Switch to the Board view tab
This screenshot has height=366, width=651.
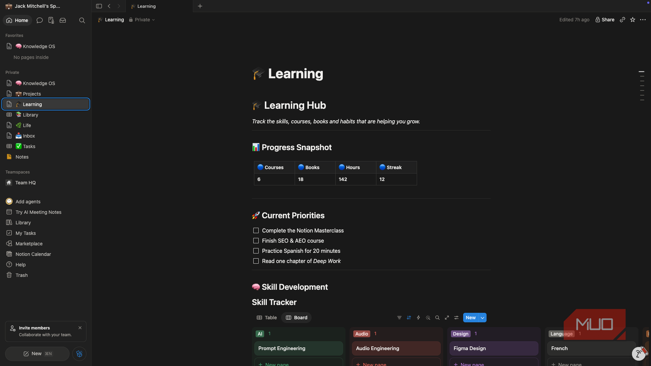296,318
